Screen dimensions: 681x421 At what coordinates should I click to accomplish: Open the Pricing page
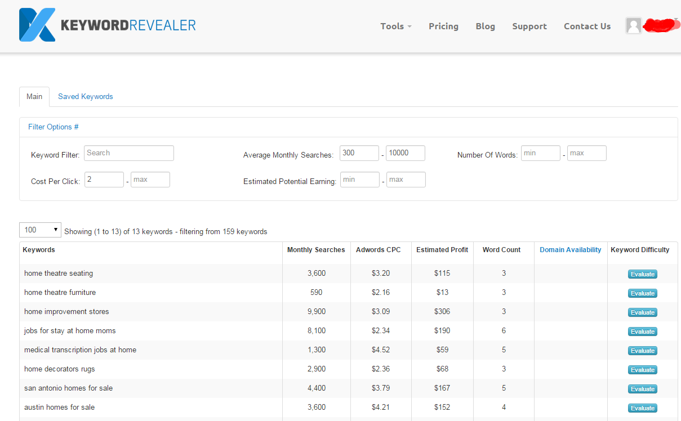click(x=443, y=26)
